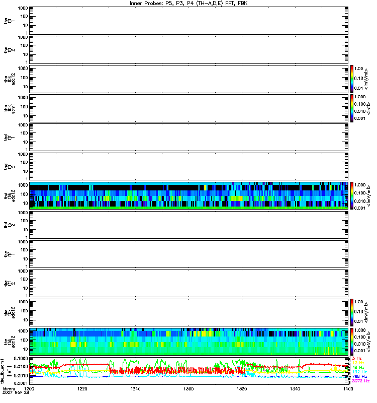This screenshot has width=377, height=403.
Task: Click the 192 Hz cyan legend label
Action: coord(359,371)
